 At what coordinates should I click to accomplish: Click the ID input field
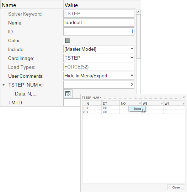point(99,32)
